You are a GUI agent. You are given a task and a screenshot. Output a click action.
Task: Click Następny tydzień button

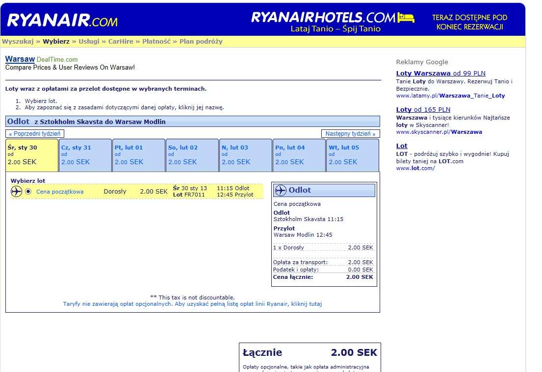[x=351, y=134]
